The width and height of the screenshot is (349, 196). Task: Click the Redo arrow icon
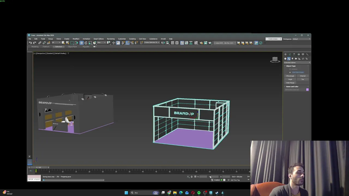pos(34,43)
